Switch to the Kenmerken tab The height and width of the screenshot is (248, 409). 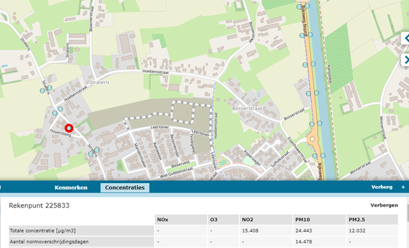71,187
